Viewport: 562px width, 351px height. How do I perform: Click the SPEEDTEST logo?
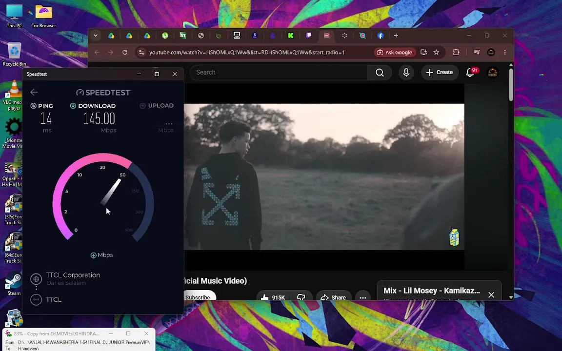[x=103, y=93]
